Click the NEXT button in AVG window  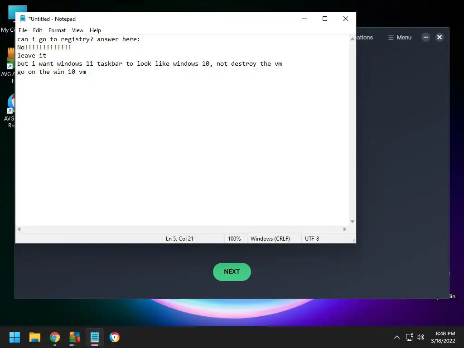tap(232, 272)
